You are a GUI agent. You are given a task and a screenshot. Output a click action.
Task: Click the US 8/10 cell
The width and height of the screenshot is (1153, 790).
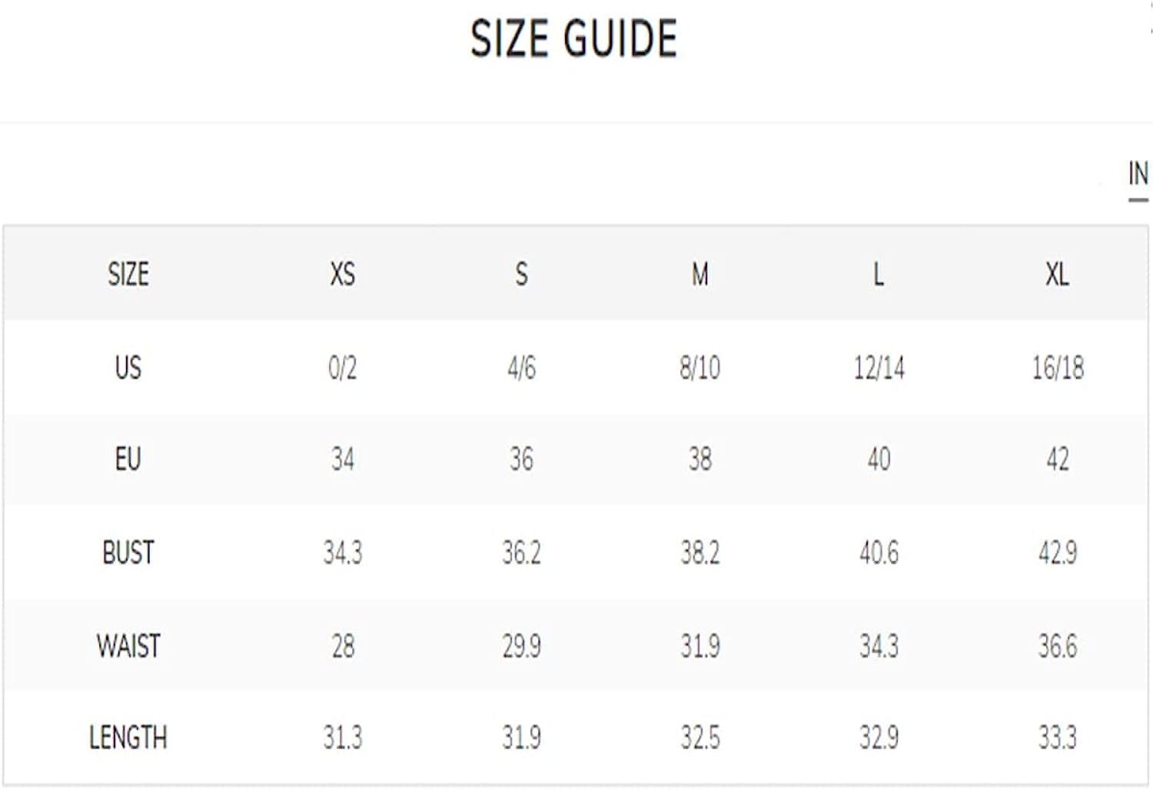[x=699, y=368]
